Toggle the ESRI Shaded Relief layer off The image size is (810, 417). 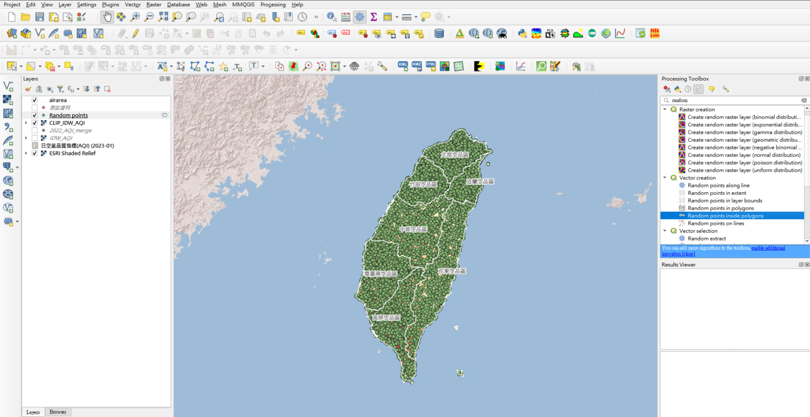click(34, 153)
